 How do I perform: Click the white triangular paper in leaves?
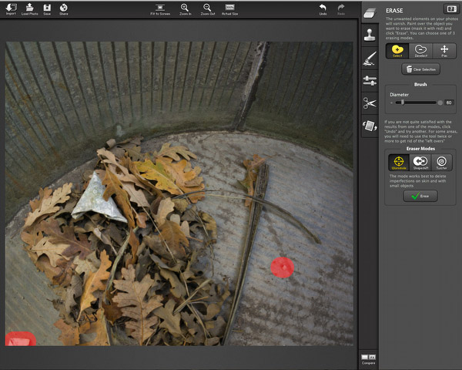point(97,197)
